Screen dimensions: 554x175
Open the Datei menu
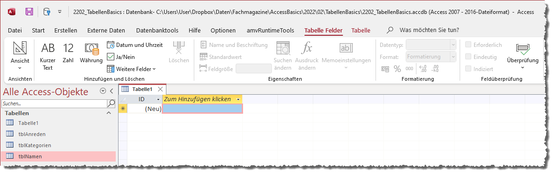(15, 30)
